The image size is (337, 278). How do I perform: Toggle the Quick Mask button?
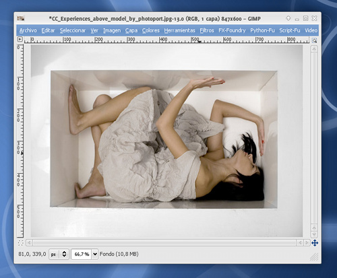[x=20, y=242]
